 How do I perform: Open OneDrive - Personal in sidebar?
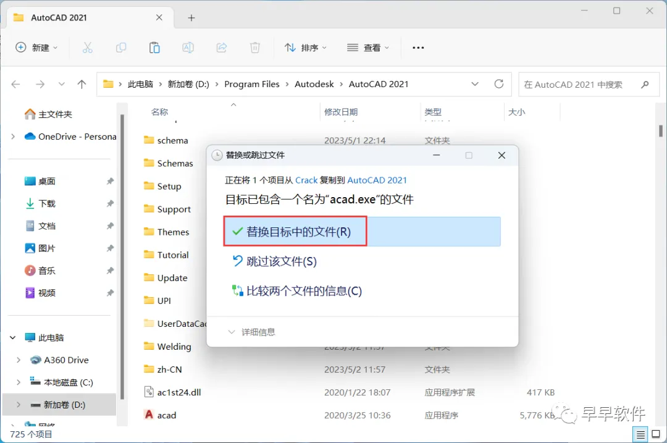click(x=70, y=137)
